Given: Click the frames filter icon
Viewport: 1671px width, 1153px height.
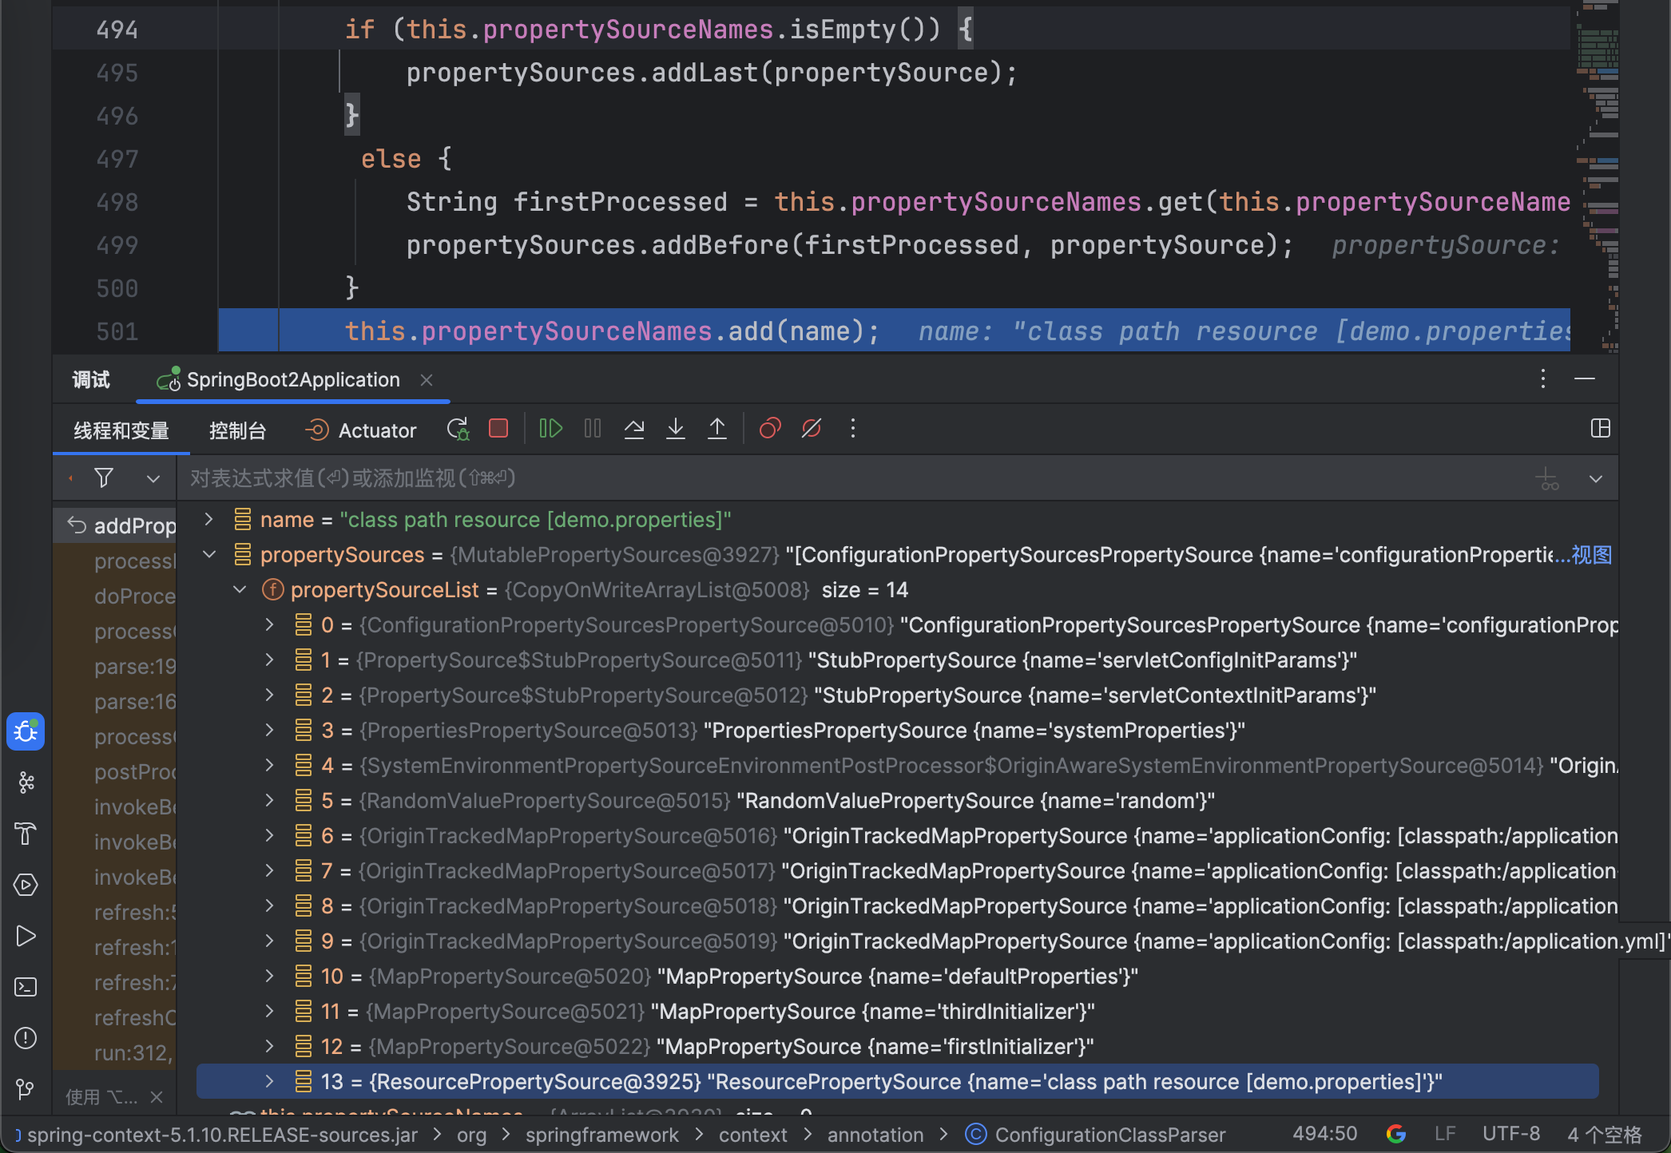Looking at the screenshot, I should point(104,478).
